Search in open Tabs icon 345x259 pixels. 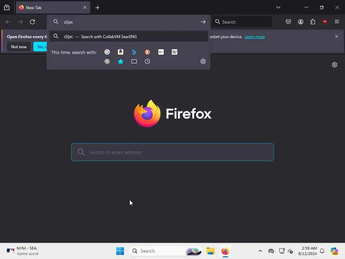[x=134, y=61]
